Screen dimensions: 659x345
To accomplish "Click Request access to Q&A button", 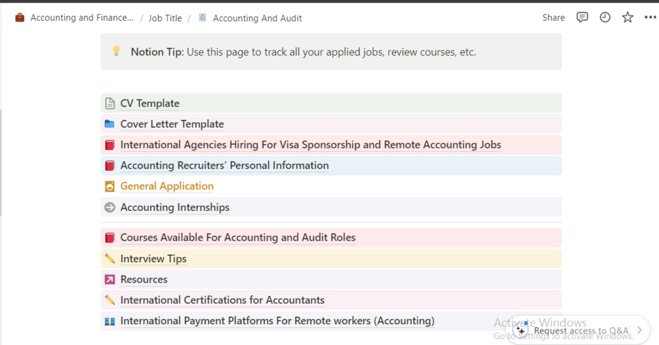I will tap(580, 331).
